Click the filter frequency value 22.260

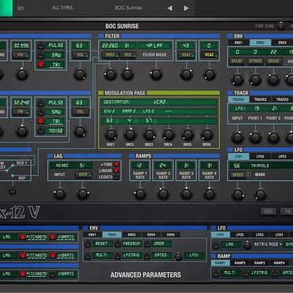click(x=110, y=45)
